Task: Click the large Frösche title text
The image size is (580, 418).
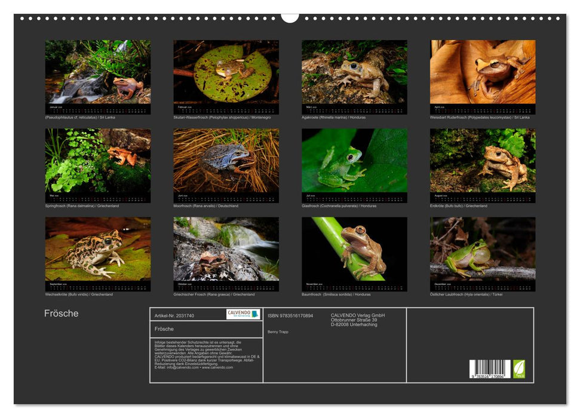Action: click(62, 314)
